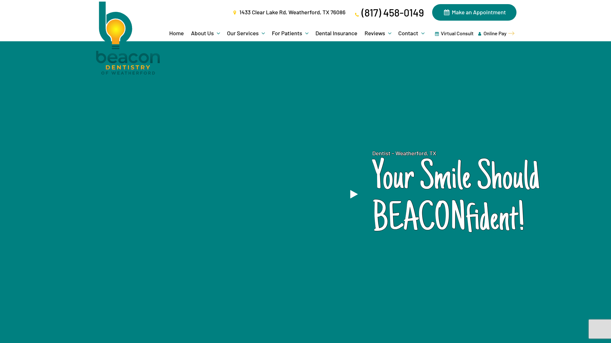The width and height of the screenshot is (611, 343).
Task: Go to the Home menu item
Action: click(x=176, y=33)
